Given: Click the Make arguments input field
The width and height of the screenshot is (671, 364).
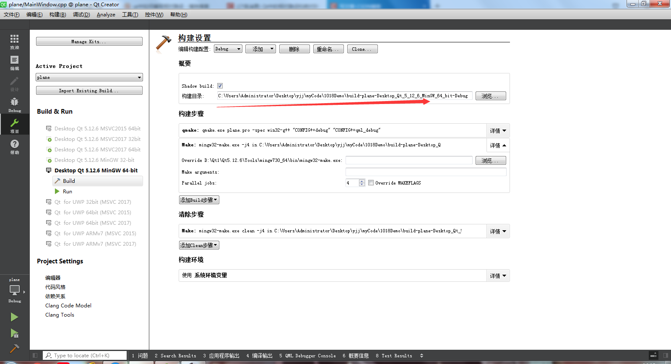Looking at the screenshot, I should (x=426, y=172).
